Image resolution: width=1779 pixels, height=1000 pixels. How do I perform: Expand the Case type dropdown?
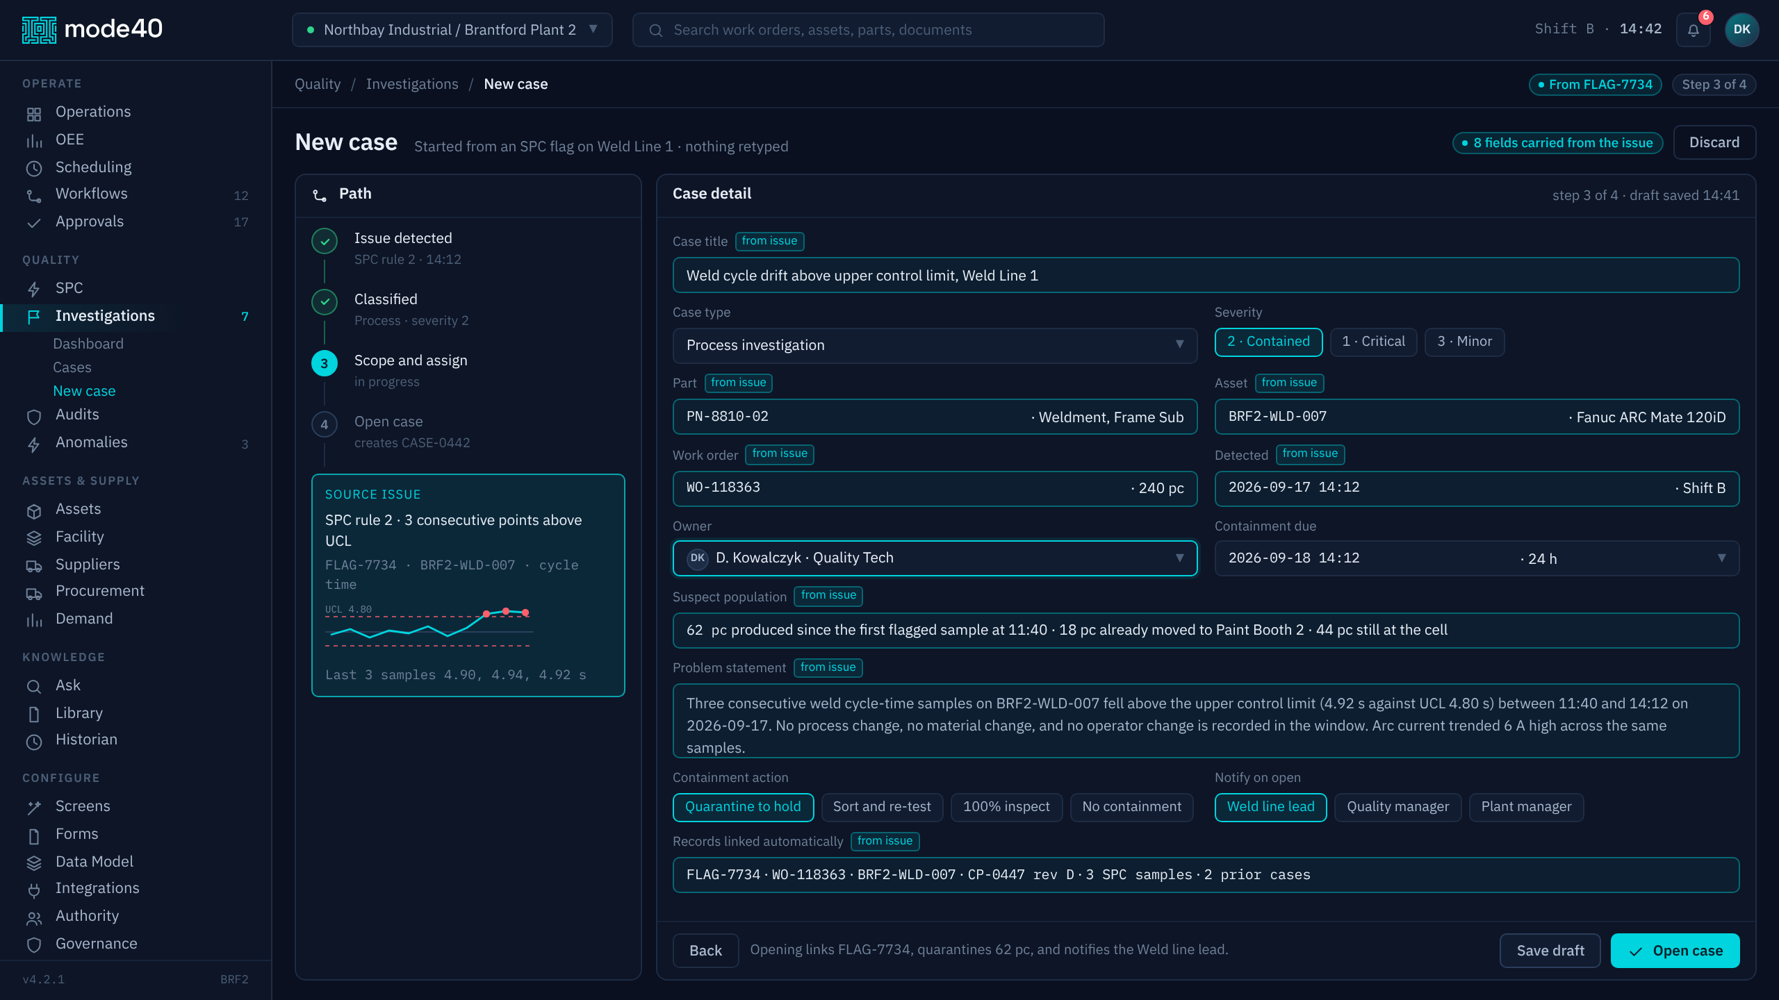click(x=935, y=345)
